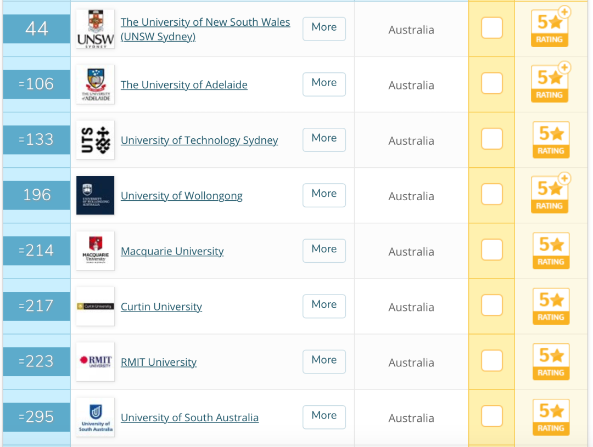Image resolution: width=593 pixels, height=447 pixels.
Task: Click the 5 star rating badge for Curtin
Action: (550, 306)
